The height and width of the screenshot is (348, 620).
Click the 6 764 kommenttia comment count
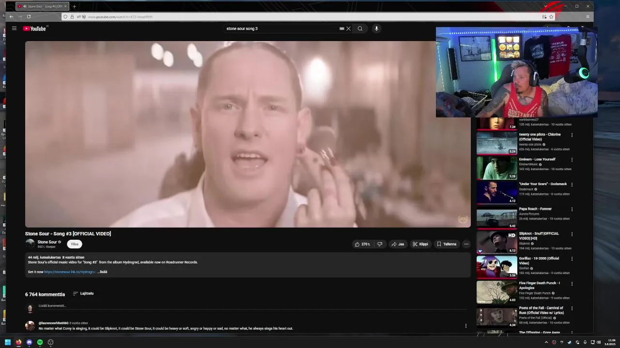point(45,294)
